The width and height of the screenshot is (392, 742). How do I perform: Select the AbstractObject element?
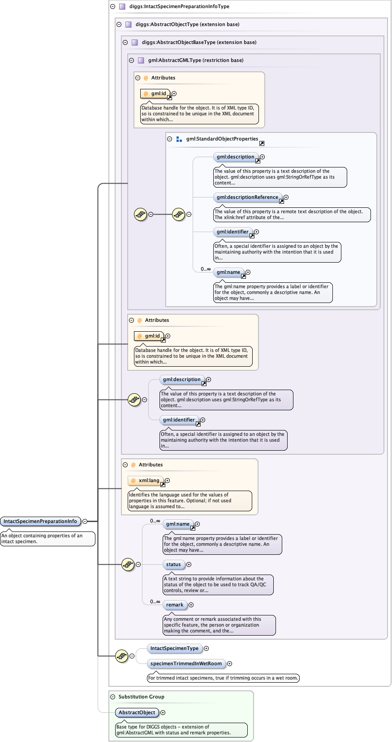(x=137, y=712)
